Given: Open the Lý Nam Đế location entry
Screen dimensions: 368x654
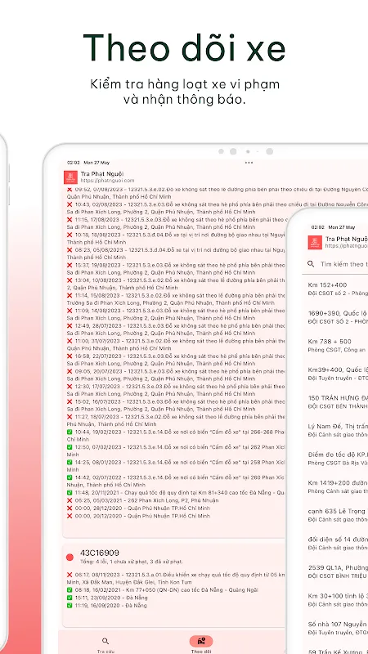Looking at the screenshot, I should (x=338, y=430).
